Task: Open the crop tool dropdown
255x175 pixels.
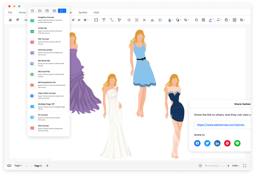Action: 186,20
